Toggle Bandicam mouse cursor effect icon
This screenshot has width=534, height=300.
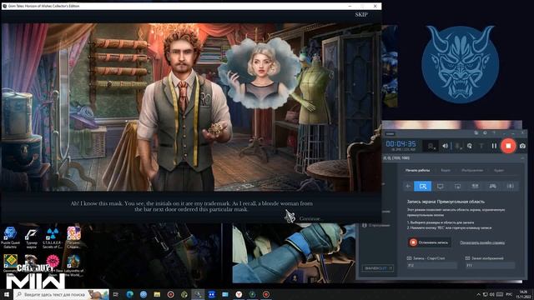[x=470, y=146]
